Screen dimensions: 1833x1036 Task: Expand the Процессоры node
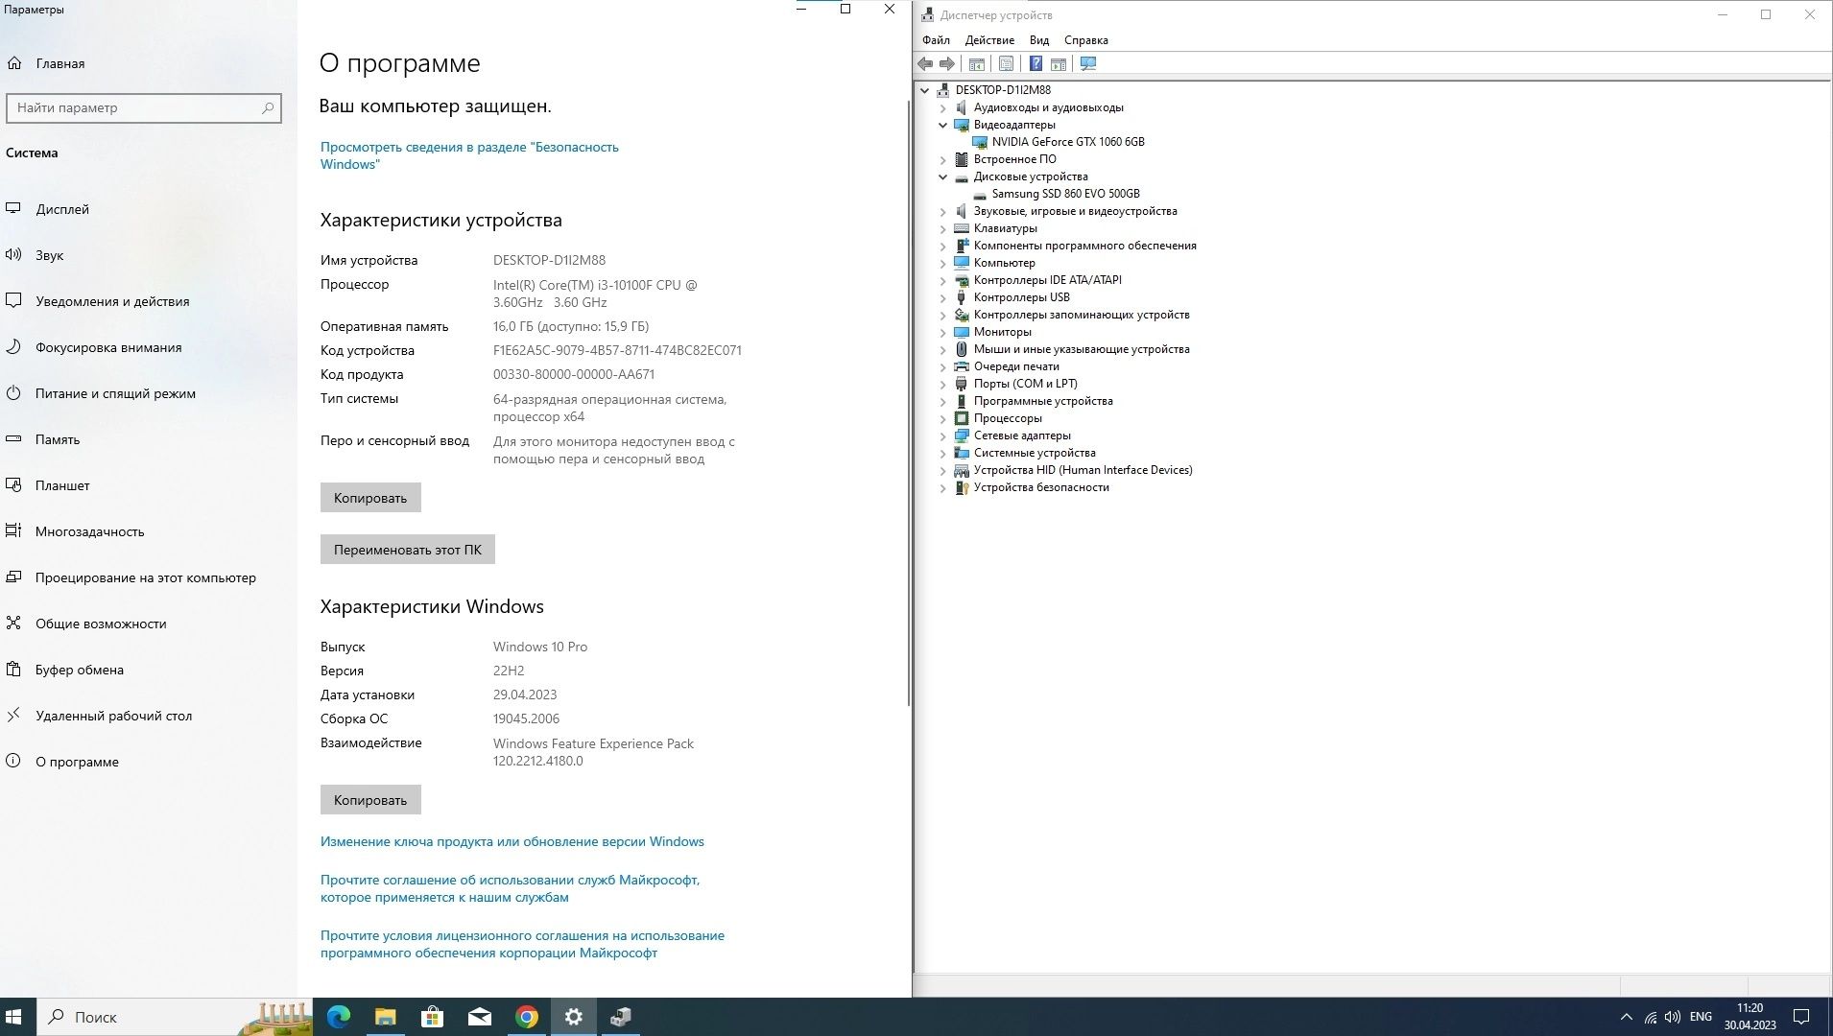point(942,418)
